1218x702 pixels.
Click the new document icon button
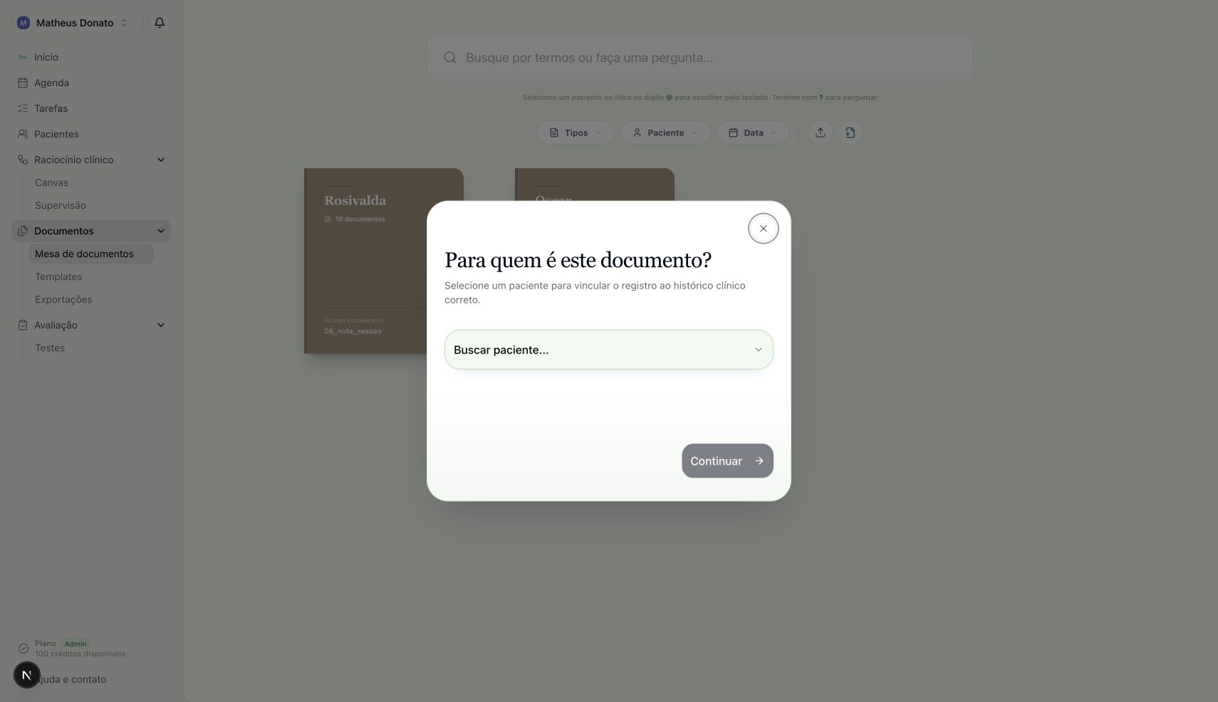coord(850,133)
